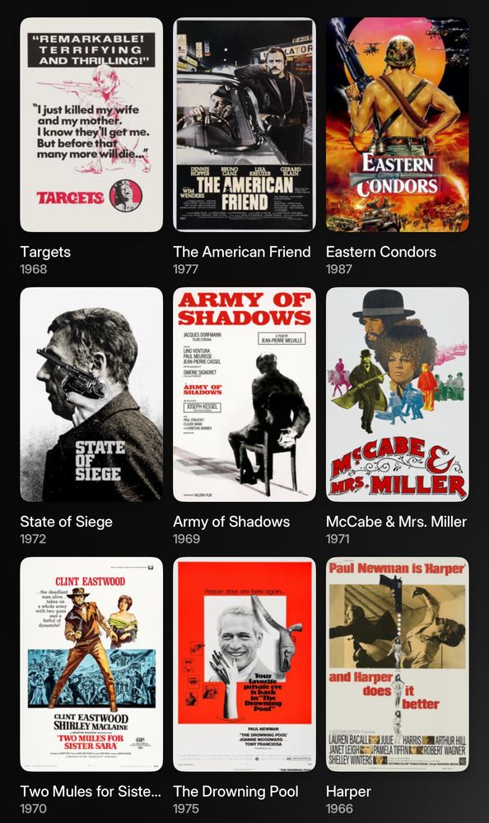This screenshot has width=489, height=823.
Task: Click the Targets title text
Action: coord(45,252)
